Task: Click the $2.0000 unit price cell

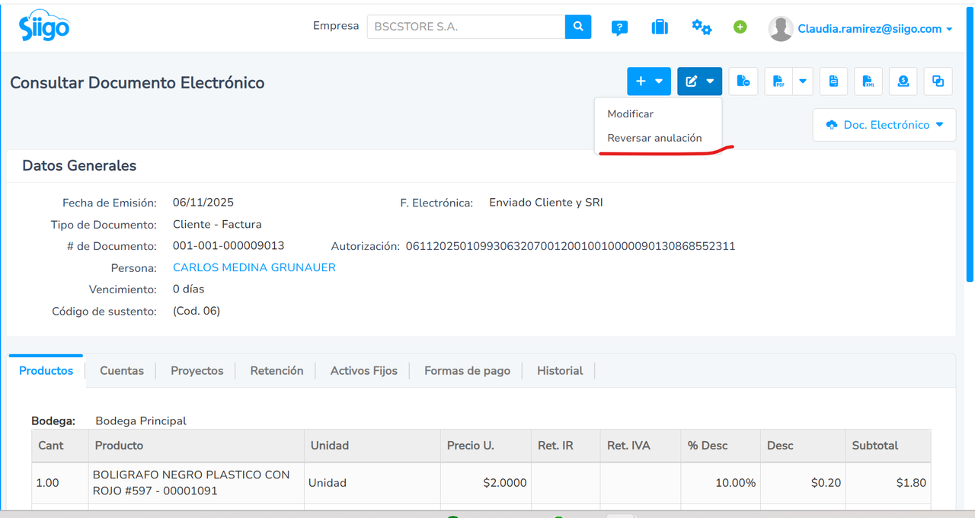Action: click(485, 483)
